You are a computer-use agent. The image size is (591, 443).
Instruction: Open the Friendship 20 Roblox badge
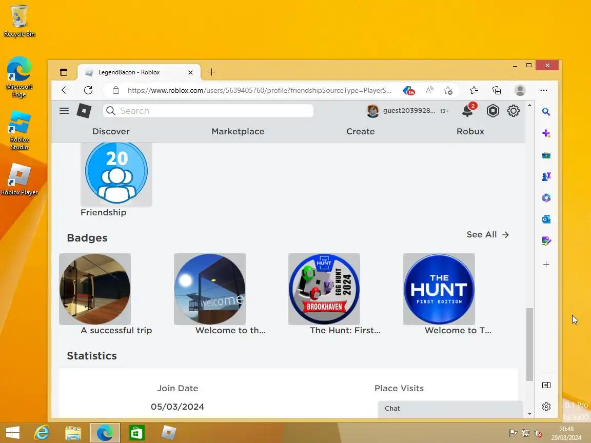116,174
